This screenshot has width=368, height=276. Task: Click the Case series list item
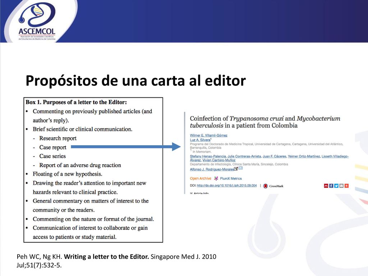[x=52, y=156]
